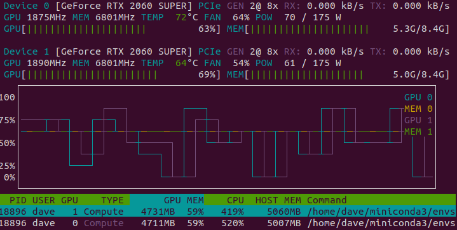Click the '25%' graph axis label
This screenshot has height=230, width=457.
point(7,166)
